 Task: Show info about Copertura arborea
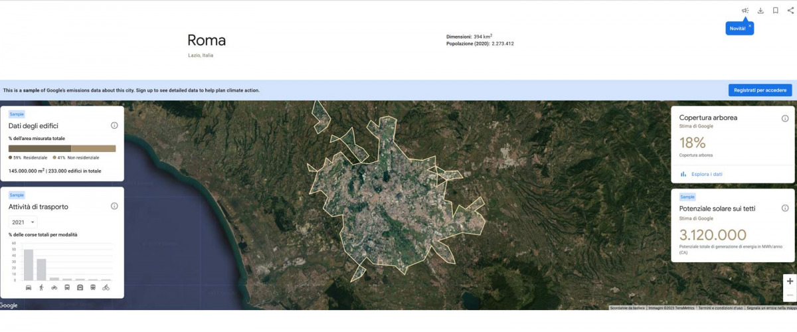[x=785, y=118]
